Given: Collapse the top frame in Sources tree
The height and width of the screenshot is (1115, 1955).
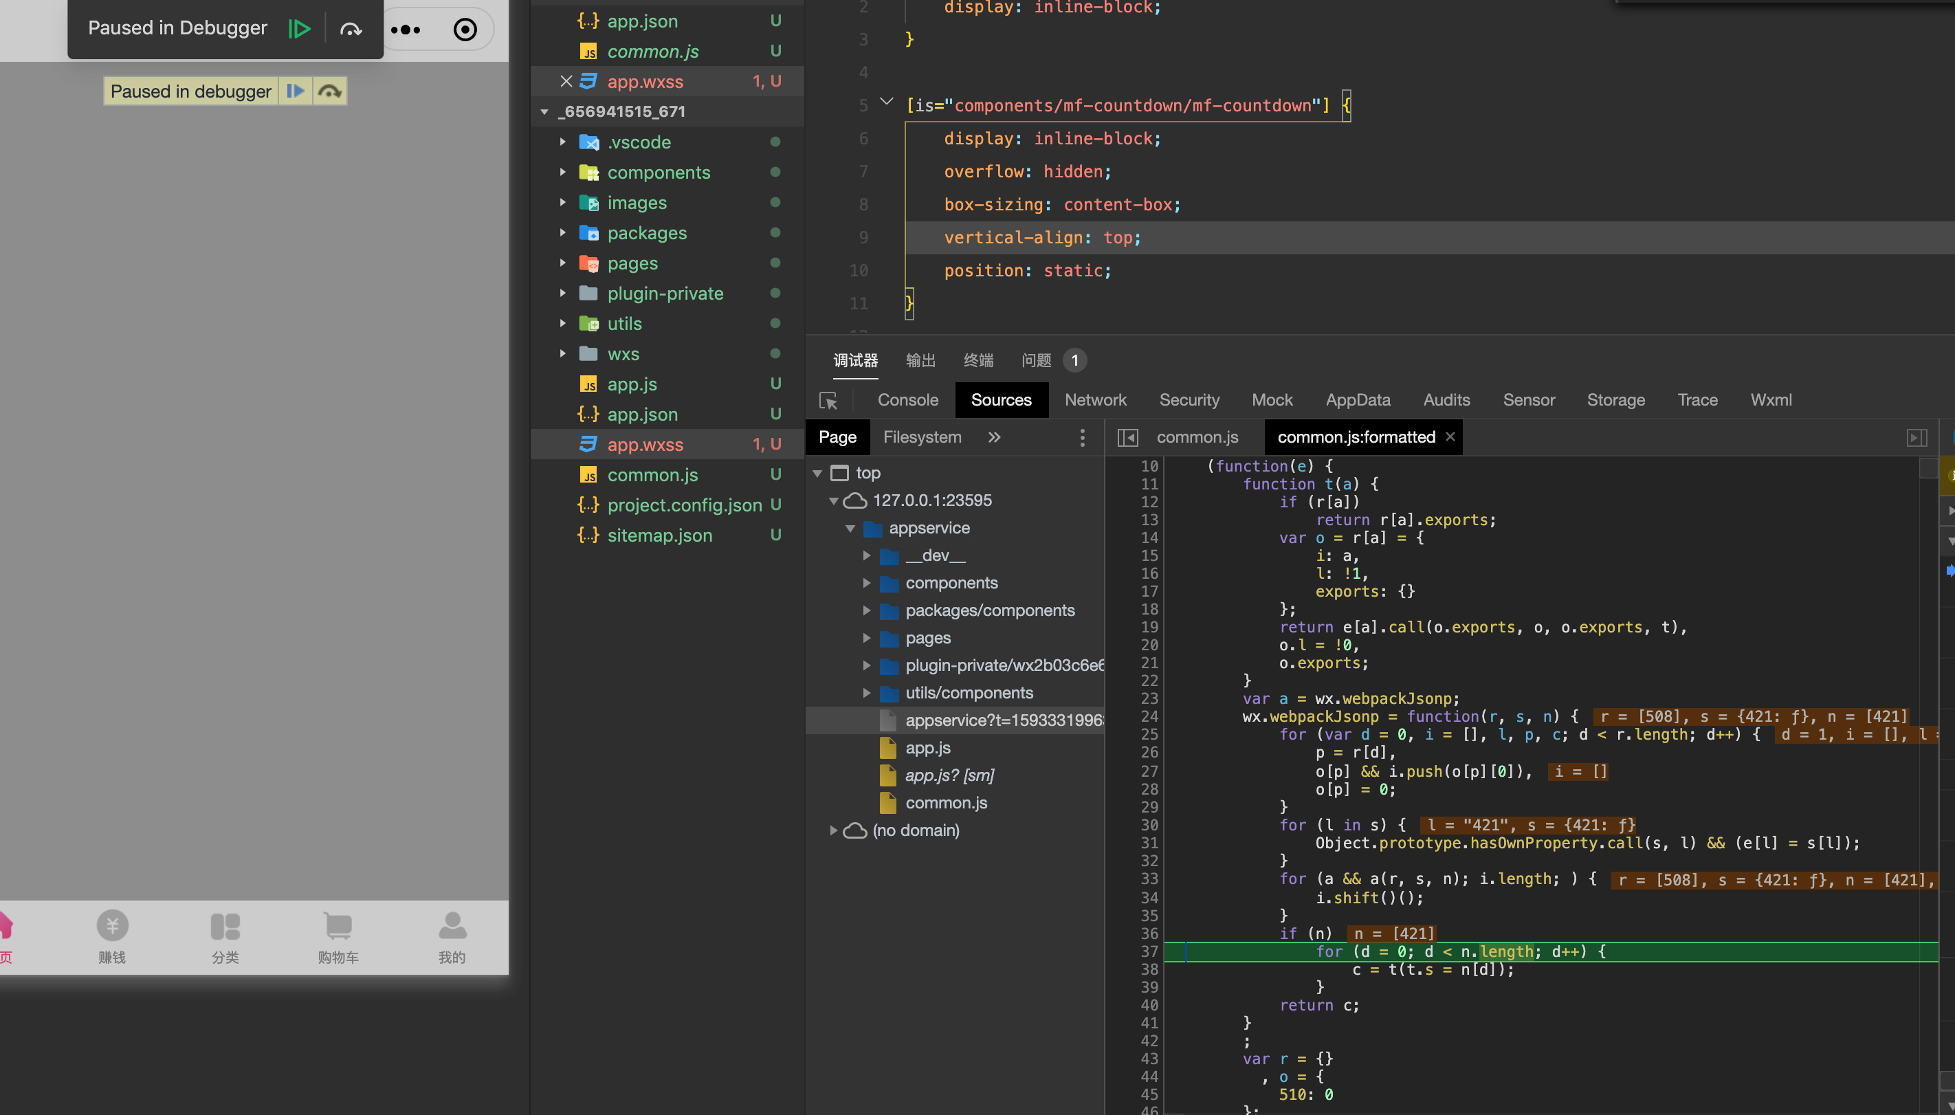Looking at the screenshot, I should pyautogui.click(x=817, y=473).
